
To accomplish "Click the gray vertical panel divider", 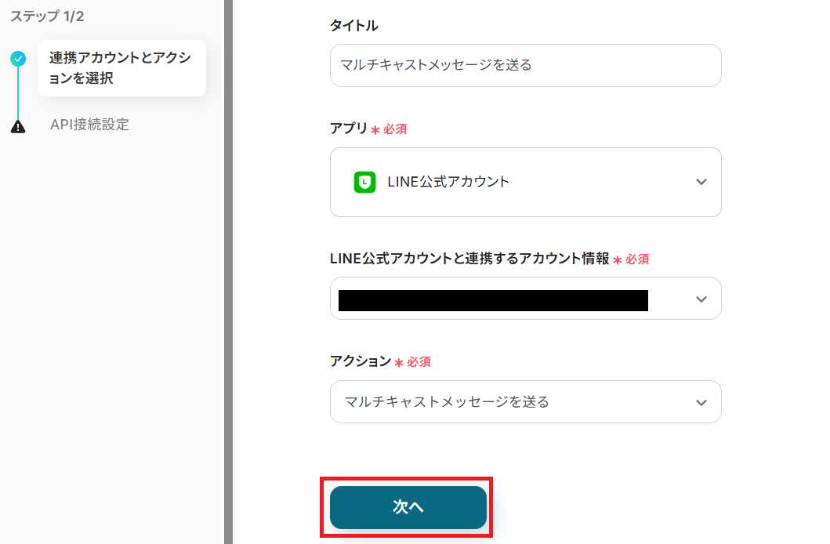I will (229, 272).
